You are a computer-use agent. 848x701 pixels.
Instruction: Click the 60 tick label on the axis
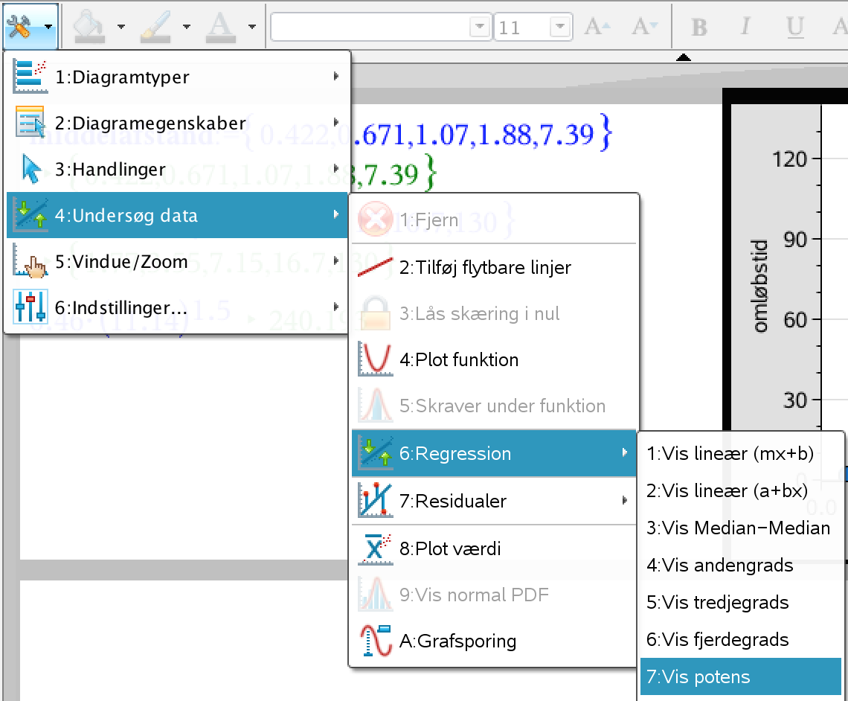point(795,320)
